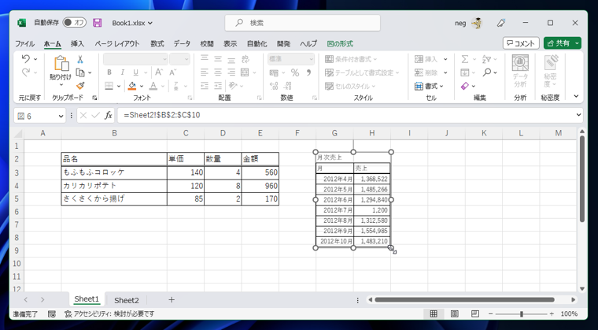
Task: Expand the formula bar chevron
Action: tap(578, 115)
